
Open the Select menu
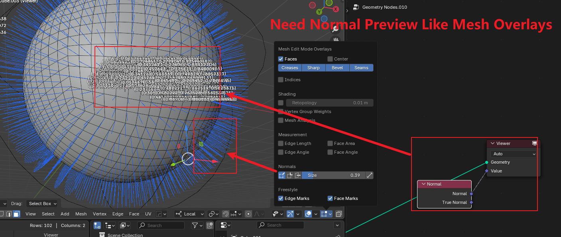[x=48, y=214]
